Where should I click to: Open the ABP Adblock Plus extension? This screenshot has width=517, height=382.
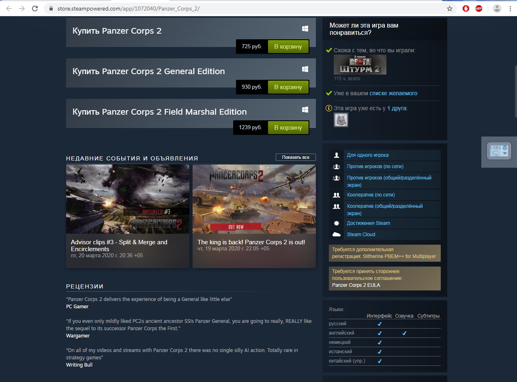479,9
